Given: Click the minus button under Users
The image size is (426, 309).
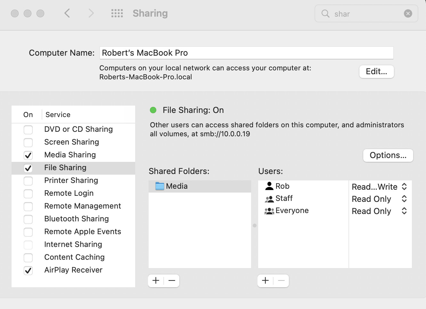Looking at the screenshot, I should point(281,281).
